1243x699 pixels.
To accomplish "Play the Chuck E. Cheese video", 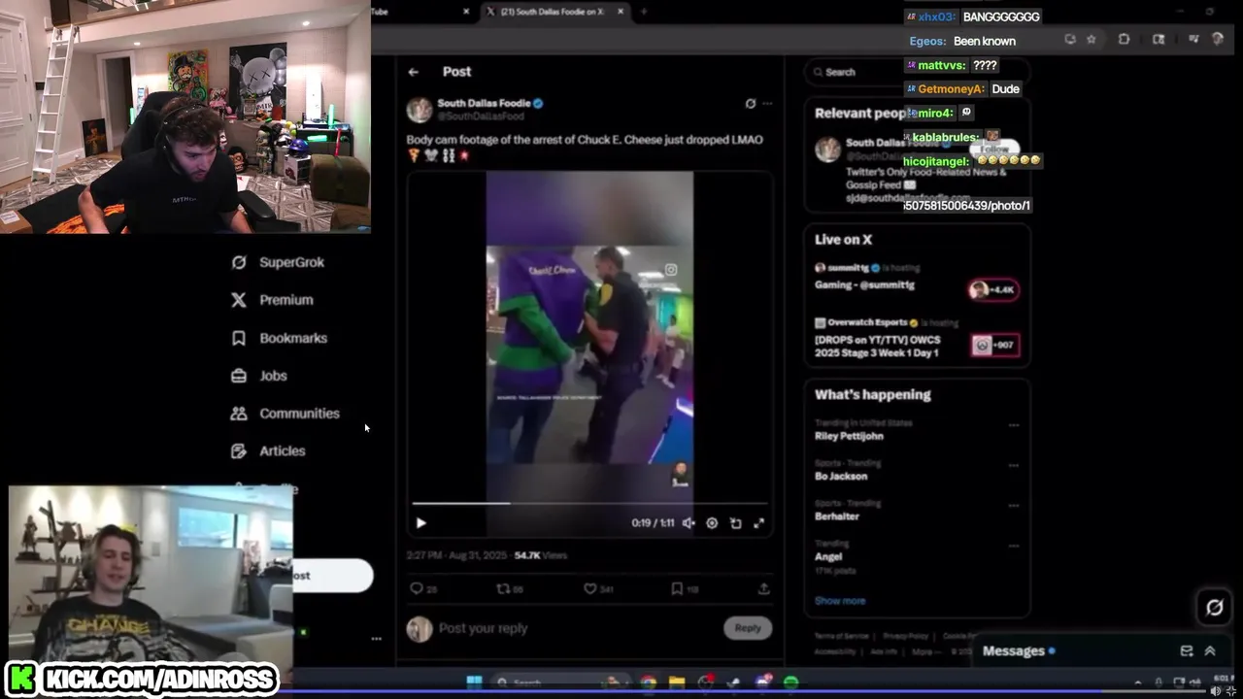I will click(420, 523).
